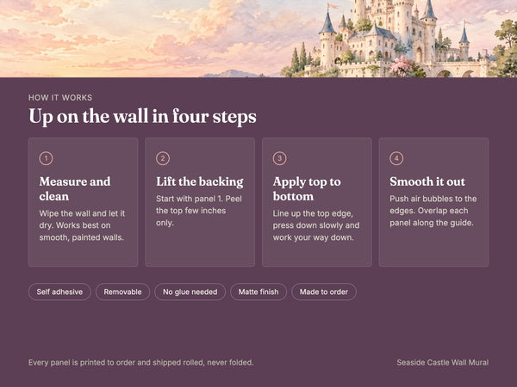
Task: Select the Smooth it out card
Action: pos(433,202)
